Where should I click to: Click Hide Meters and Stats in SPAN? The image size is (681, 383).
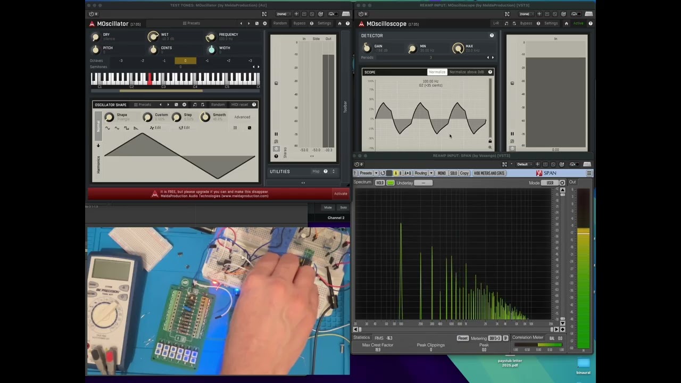point(489,173)
